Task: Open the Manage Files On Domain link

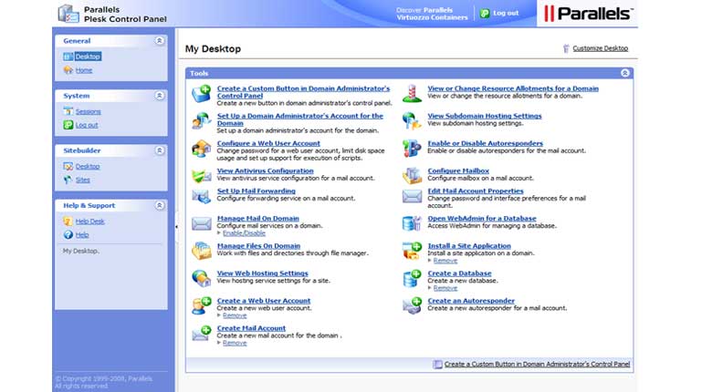Action: click(x=259, y=245)
